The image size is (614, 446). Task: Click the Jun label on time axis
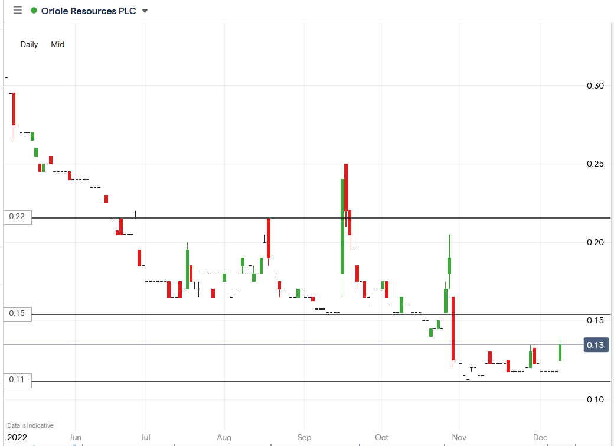(x=75, y=437)
